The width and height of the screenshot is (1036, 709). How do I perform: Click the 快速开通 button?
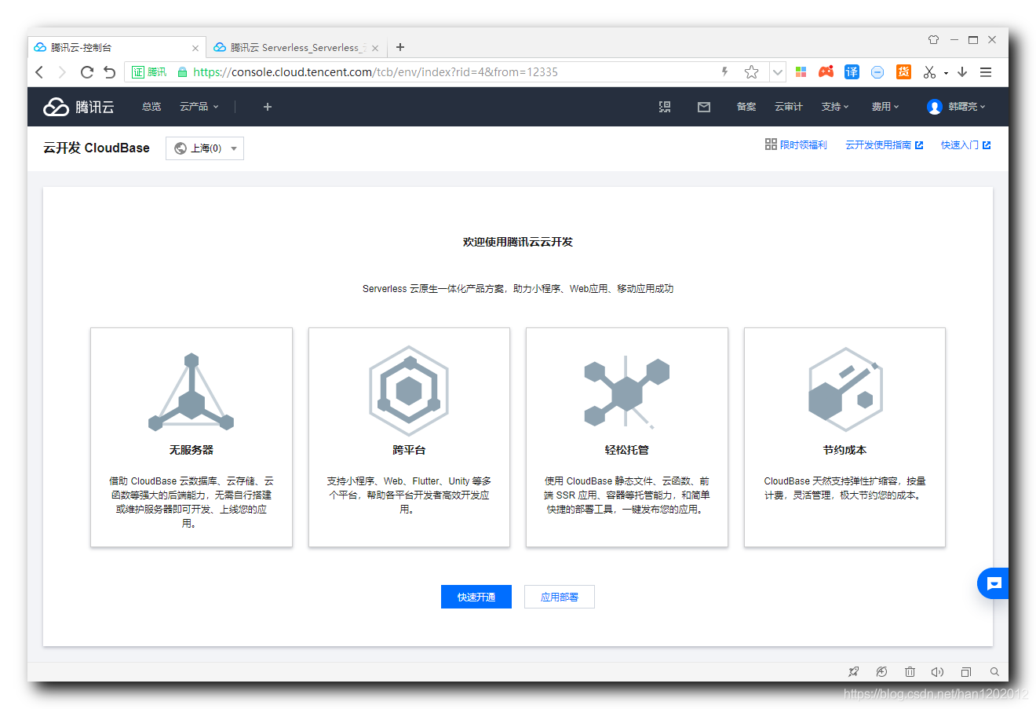tap(476, 597)
